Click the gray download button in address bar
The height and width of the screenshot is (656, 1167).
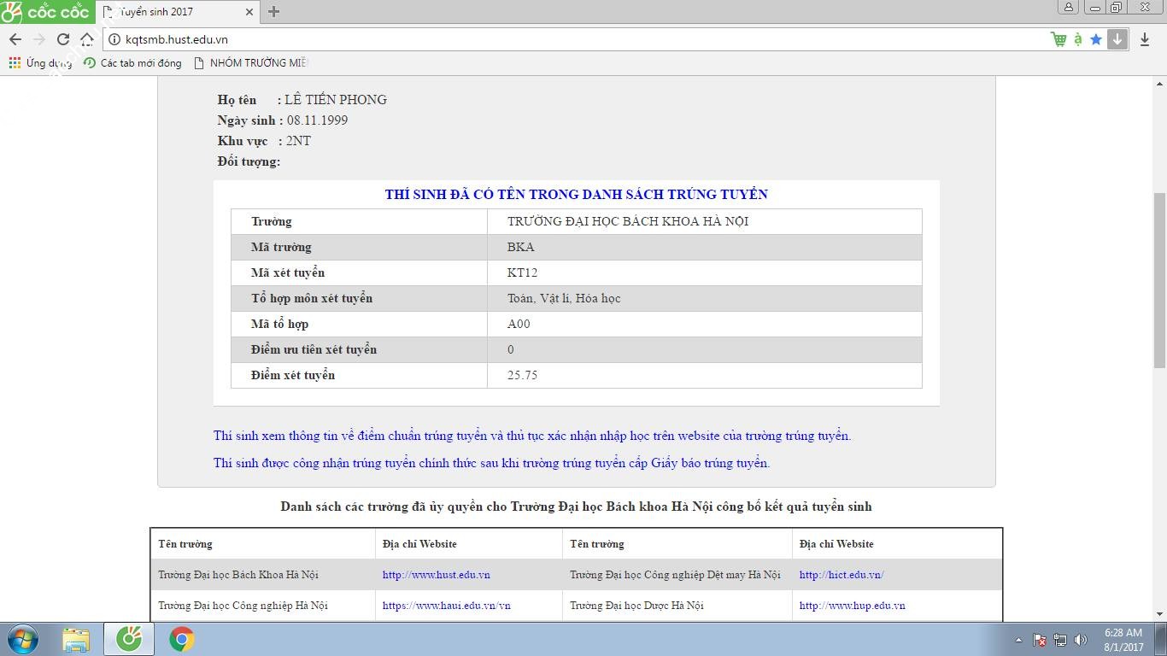coord(1117,39)
